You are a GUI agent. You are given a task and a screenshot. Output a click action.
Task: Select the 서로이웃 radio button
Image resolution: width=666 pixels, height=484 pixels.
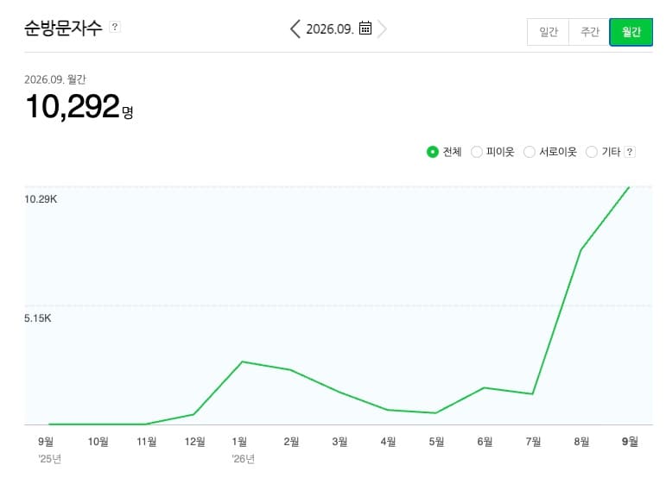pos(530,152)
